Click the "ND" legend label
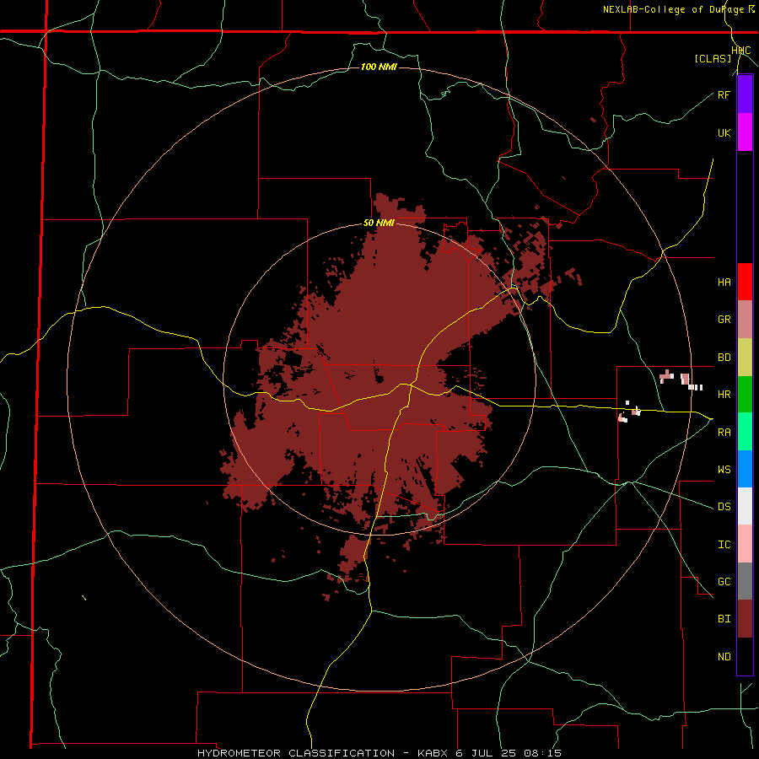Image resolution: width=759 pixels, height=759 pixels. [x=724, y=657]
